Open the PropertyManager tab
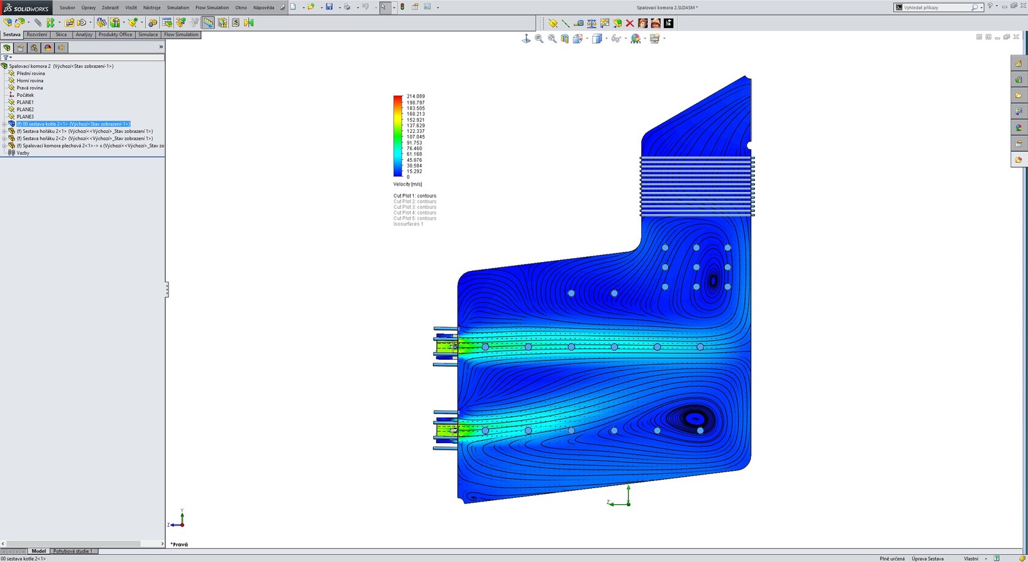Image resolution: width=1028 pixels, height=562 pixels. coord(20,48)
